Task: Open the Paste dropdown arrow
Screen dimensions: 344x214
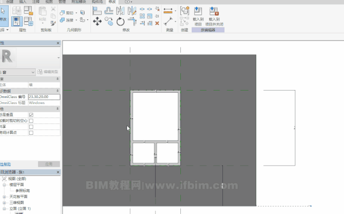Action: coord(43,23)
